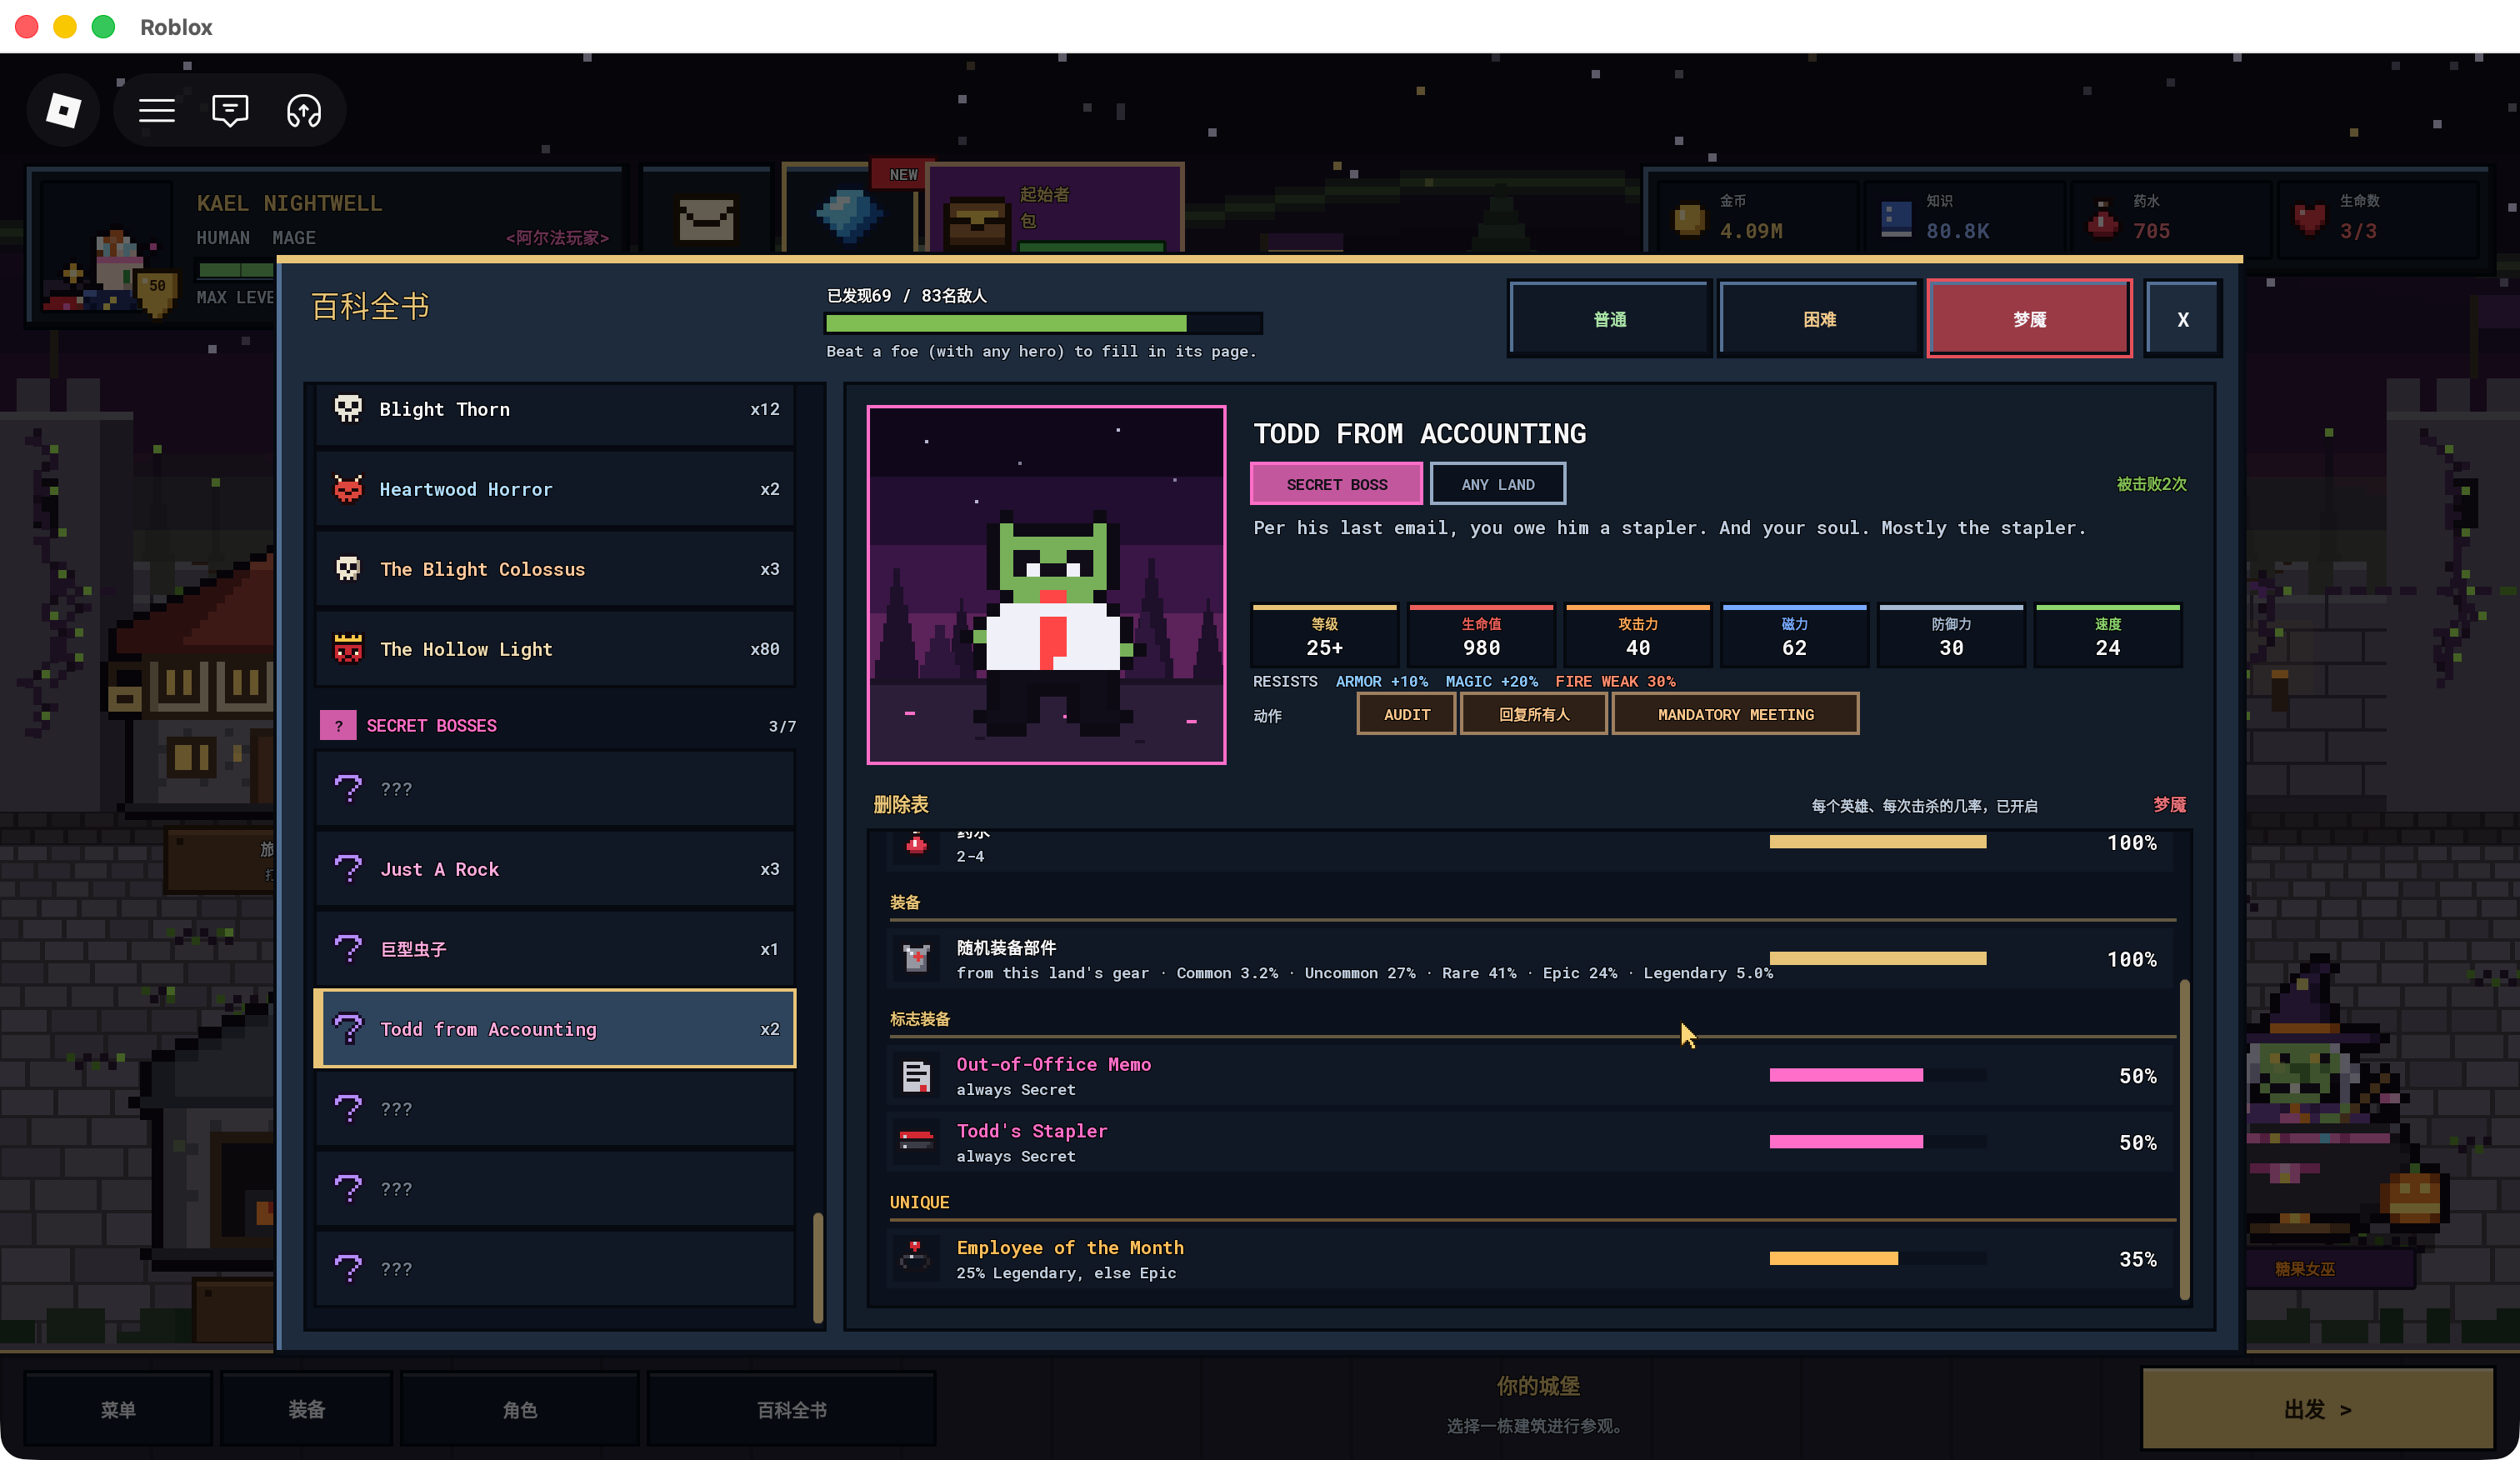This screenshot has height=1460, width=2520.
Task: Click the 攻击力 40 stat box
Action: 1638,636
